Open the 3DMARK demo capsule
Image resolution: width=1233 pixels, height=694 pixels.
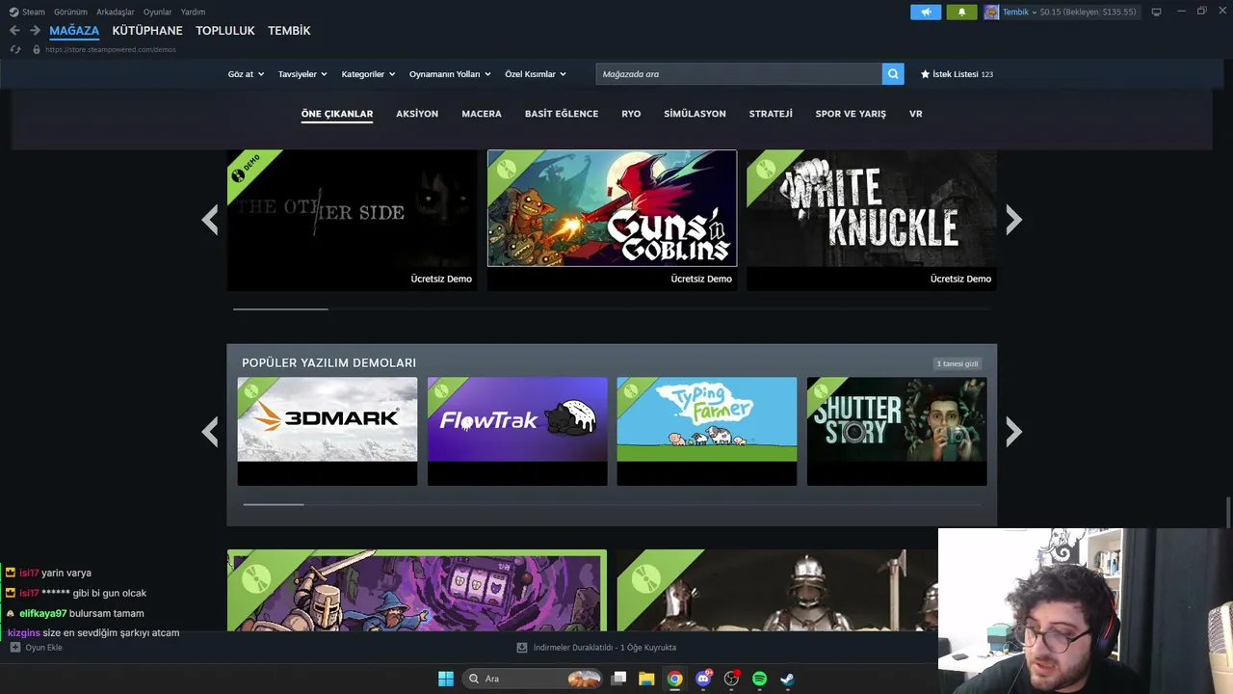pyautogui.click(x=328, y=431)
